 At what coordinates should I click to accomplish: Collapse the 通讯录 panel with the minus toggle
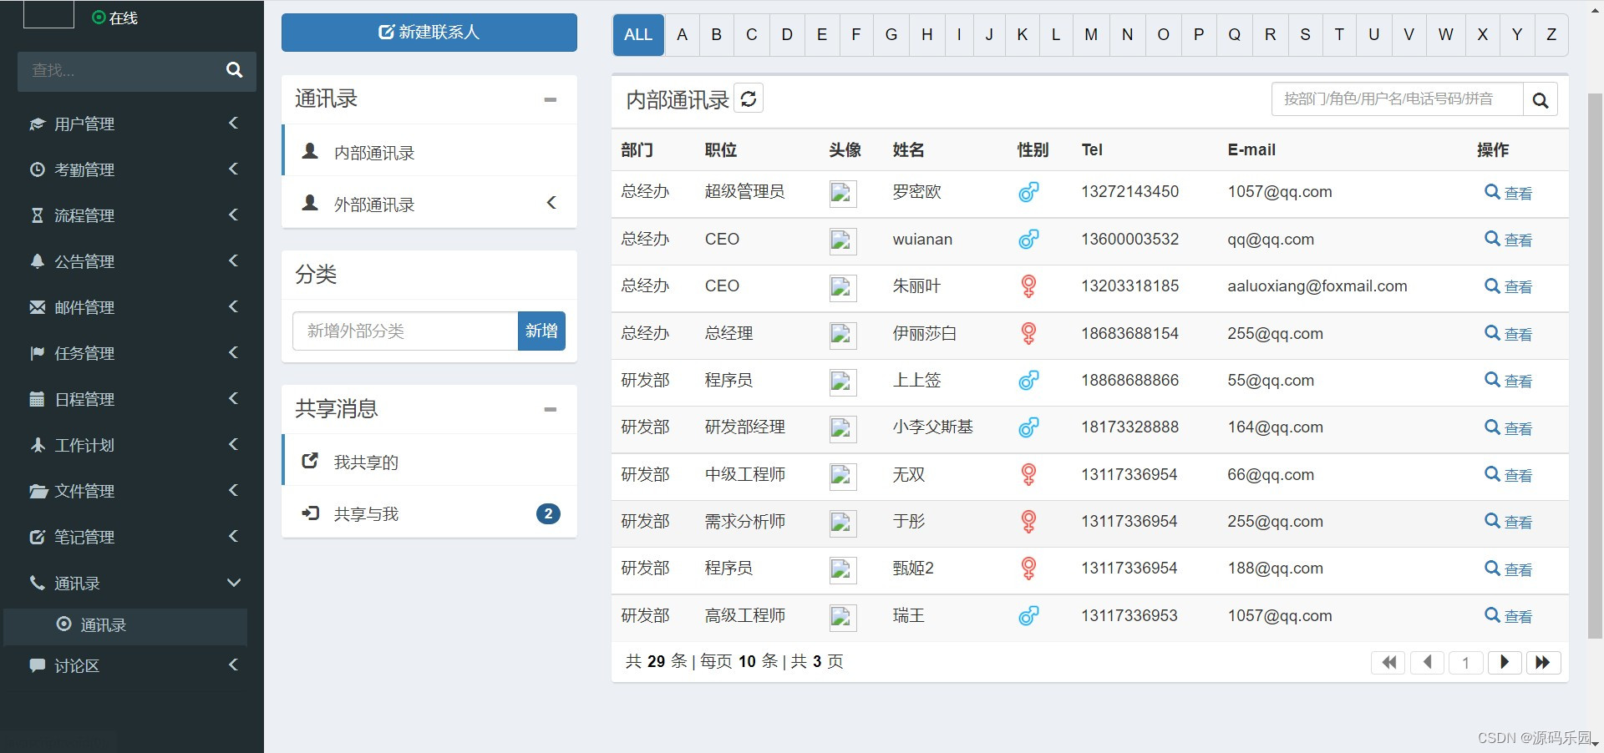click(x=550, y=100)
